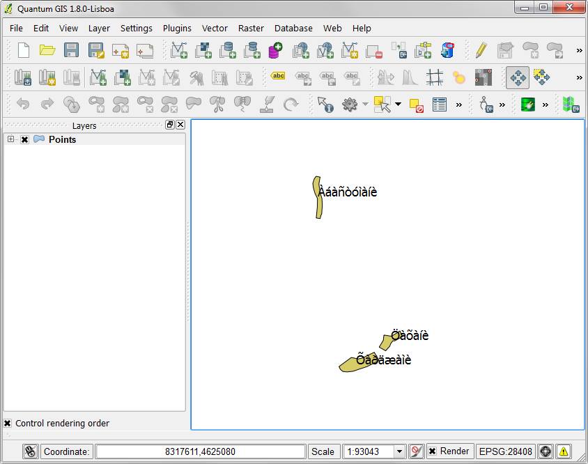Open the Raster menu

[251, 28]
